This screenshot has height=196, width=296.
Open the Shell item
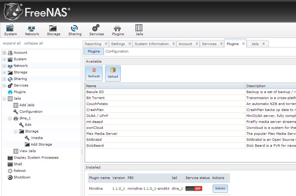[x=18, y=164]
